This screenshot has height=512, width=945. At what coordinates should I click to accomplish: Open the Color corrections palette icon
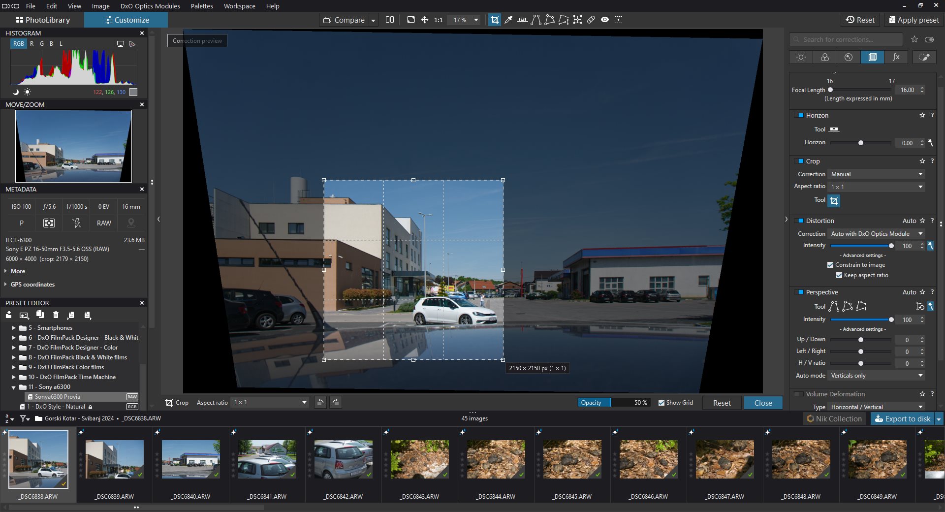pos(824,57)
